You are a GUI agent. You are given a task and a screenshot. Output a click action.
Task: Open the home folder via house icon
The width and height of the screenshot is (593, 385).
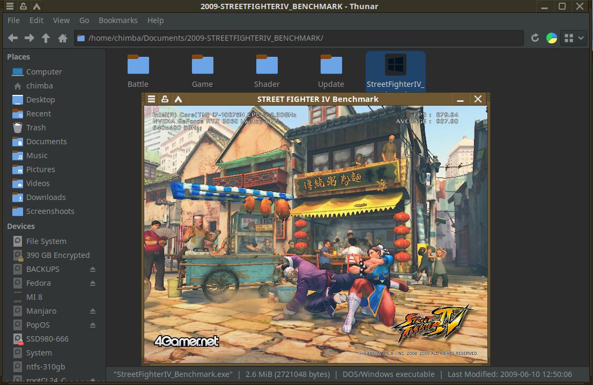(x=63, y=38)
